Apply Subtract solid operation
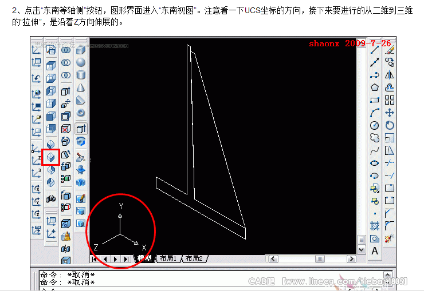The height and width of the screenshot is (291, 424). point(66,62)
